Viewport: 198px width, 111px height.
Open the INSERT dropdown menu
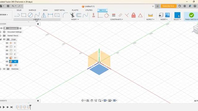pyautogui.click(x=164, y=19)
